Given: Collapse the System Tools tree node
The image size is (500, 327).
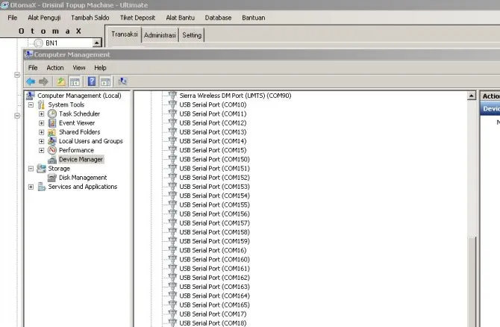Looking at the screenshot, I should click(x=31, y=105).
